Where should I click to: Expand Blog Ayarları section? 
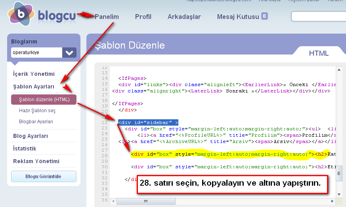coord(31,136)
